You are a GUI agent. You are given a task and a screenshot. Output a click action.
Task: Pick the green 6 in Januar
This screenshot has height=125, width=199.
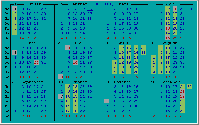pyautogui.click(x=14, y=33)
